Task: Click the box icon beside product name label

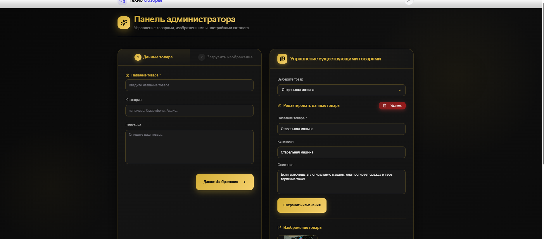Action: (x=127, y=75)
